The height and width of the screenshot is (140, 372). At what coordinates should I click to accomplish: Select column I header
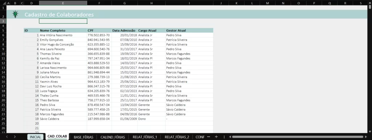click(189, 3)
